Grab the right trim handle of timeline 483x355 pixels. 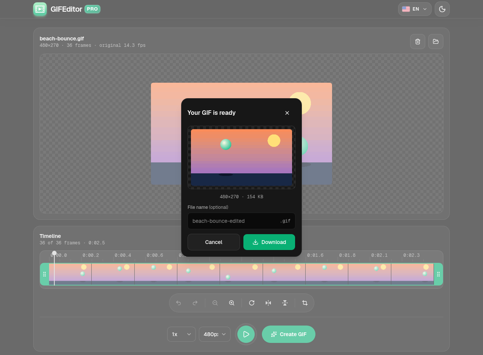[438, 274]
